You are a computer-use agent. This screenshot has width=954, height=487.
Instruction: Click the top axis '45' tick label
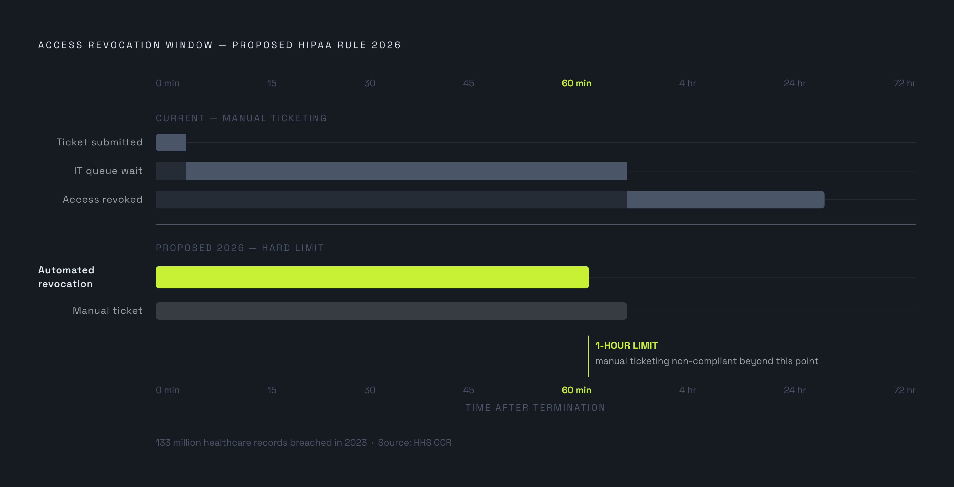click(x=469, y=83)
